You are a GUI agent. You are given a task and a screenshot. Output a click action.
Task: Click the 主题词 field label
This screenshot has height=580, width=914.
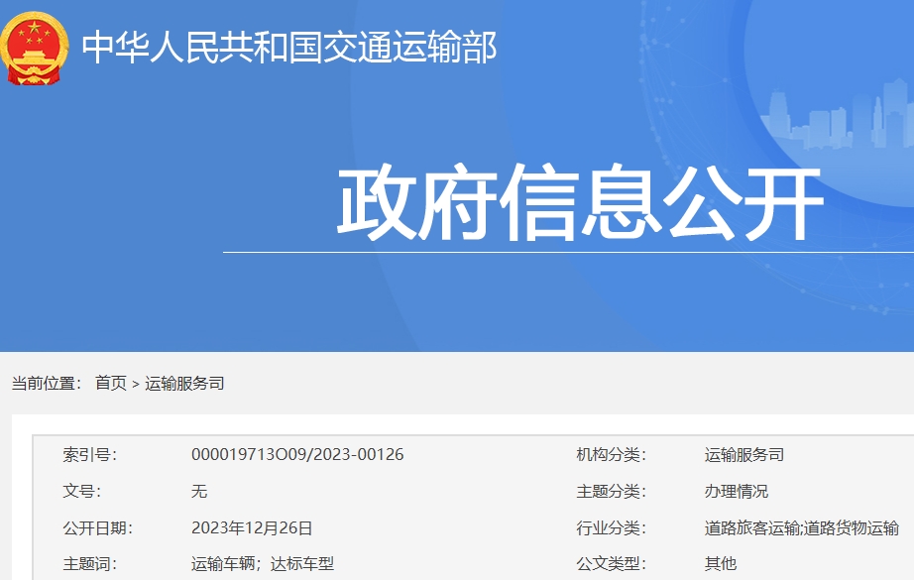pos(90,564)
